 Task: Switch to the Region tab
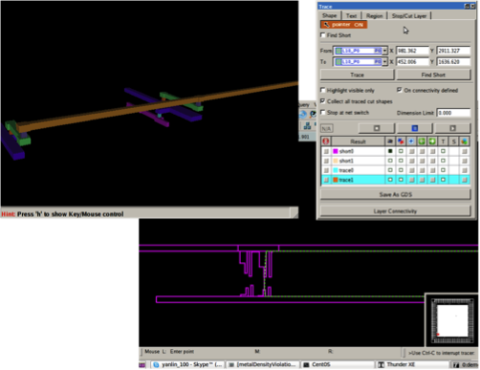374,15
